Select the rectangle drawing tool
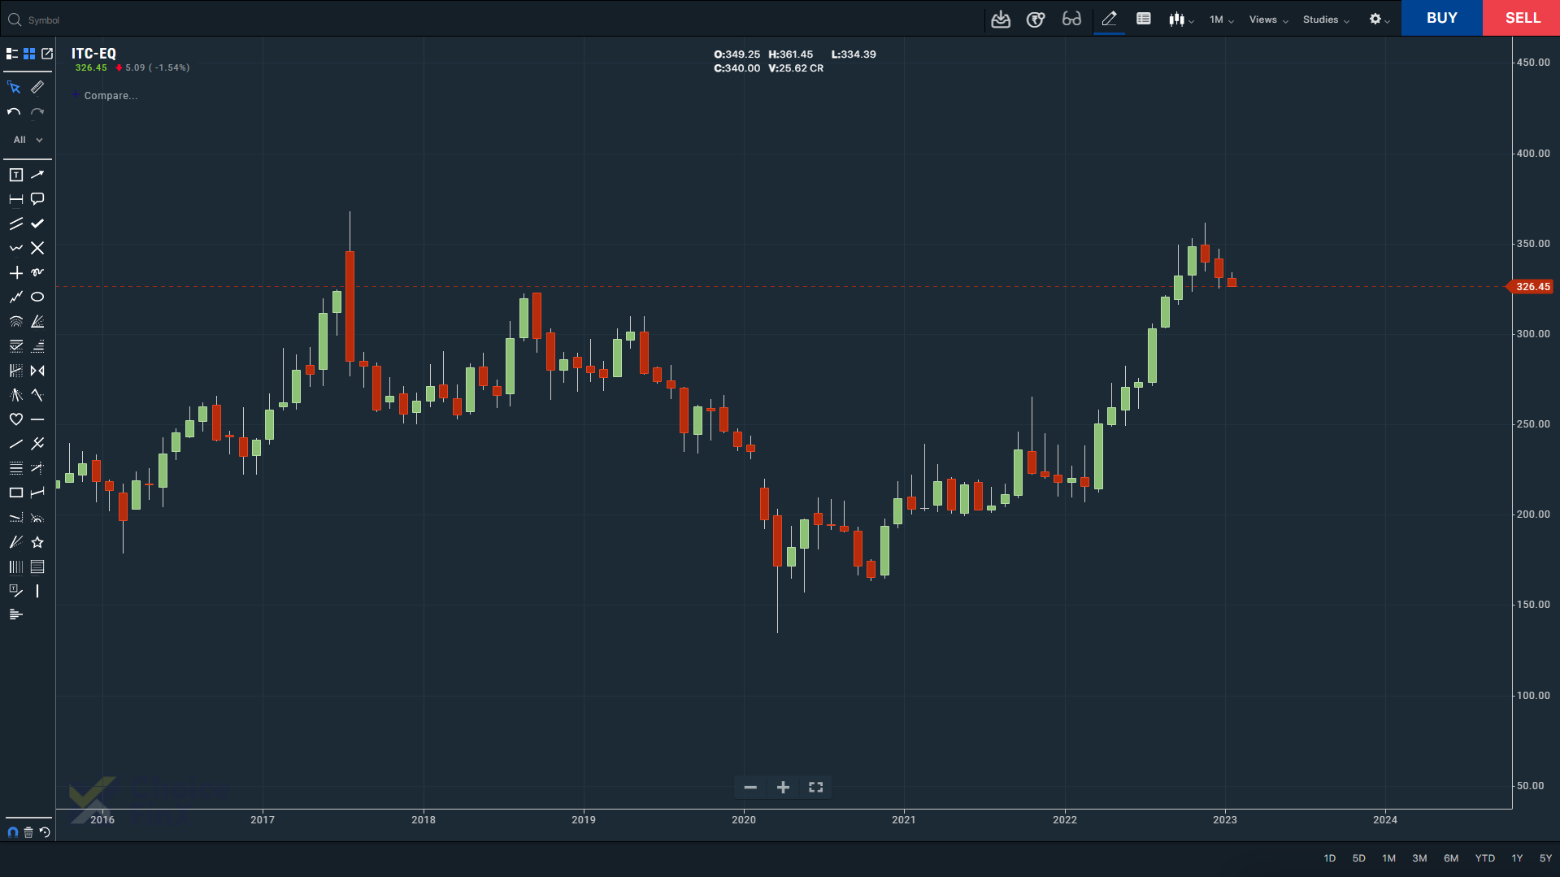Image resolution: width=1560 pixels, height=877 pixels. 15,493
